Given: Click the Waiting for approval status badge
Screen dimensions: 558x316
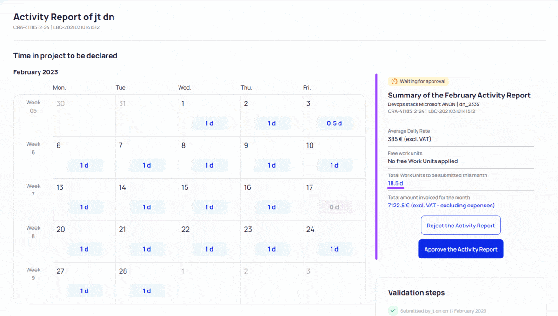Looking at the screenshot, I should 418,81.
